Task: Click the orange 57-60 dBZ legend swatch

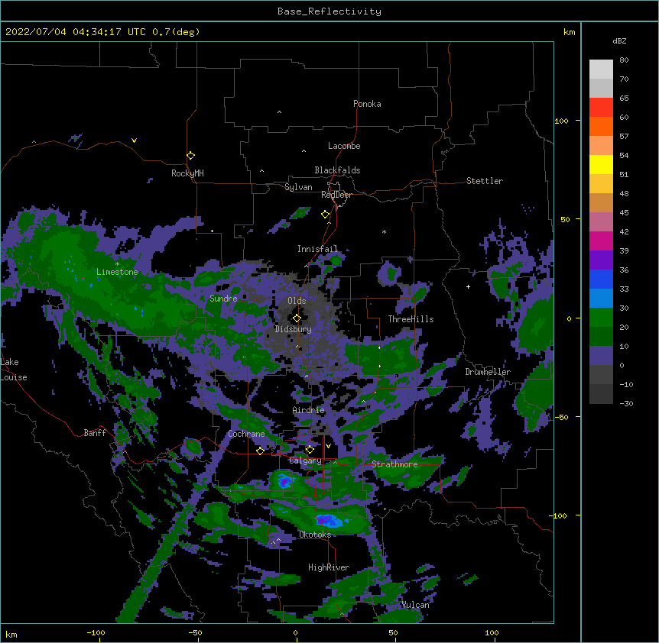Action: [601, 126]
